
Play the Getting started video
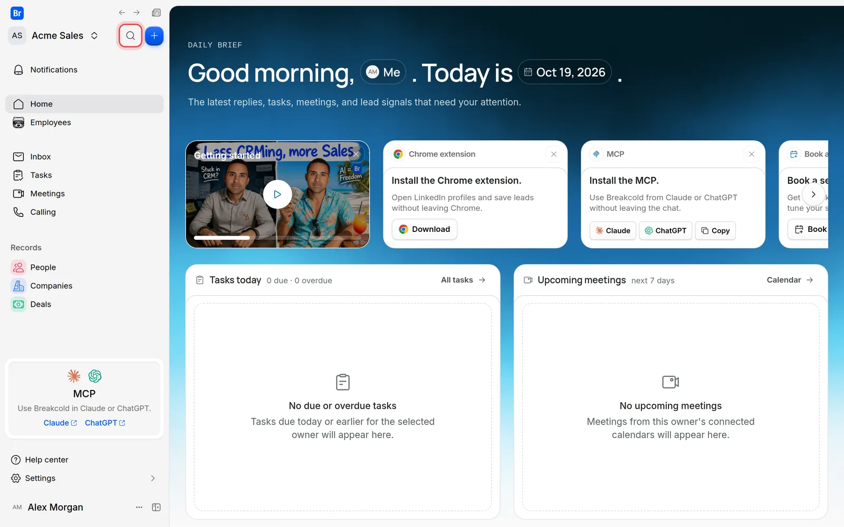coord(277,194)
